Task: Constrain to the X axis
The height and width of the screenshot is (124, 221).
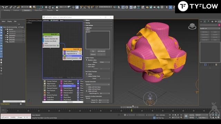Action: (x=167, y=7)
